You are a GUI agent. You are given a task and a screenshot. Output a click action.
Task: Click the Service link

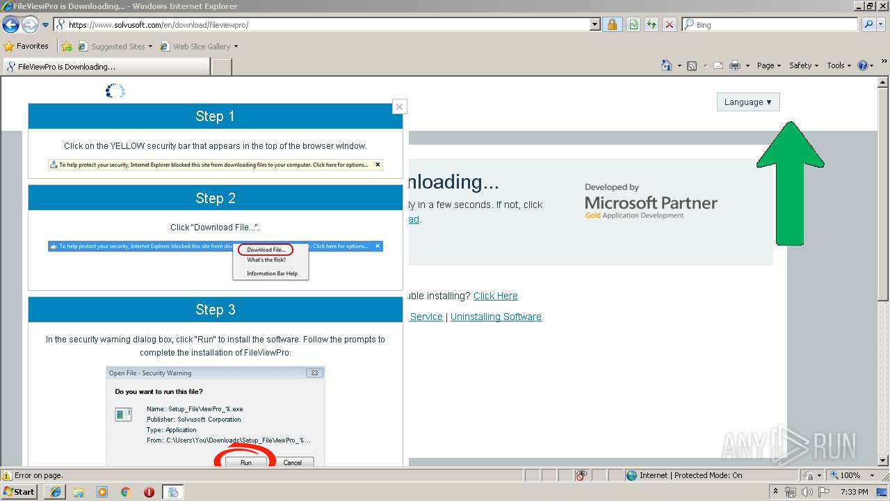426,317
